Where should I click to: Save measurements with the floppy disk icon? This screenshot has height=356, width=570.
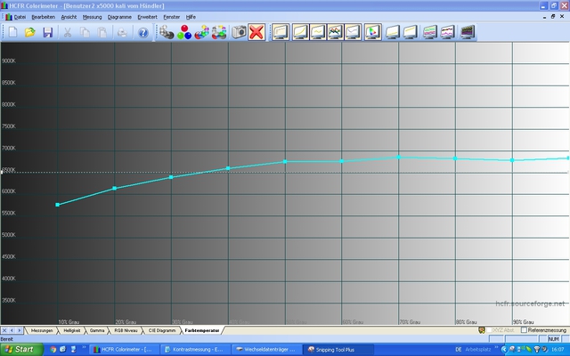[48, 32]
